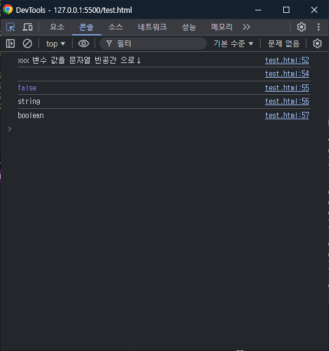The image size is (329, 351).
Task: Toggle the device toolbar icon
Action: click(x=27, y=27)
